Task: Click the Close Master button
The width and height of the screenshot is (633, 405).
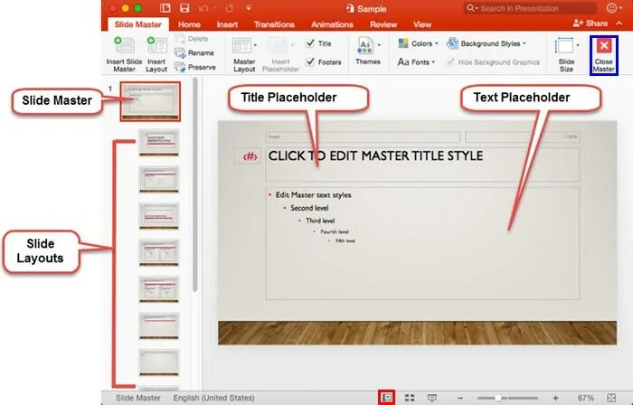Action: tap(603, 55)
